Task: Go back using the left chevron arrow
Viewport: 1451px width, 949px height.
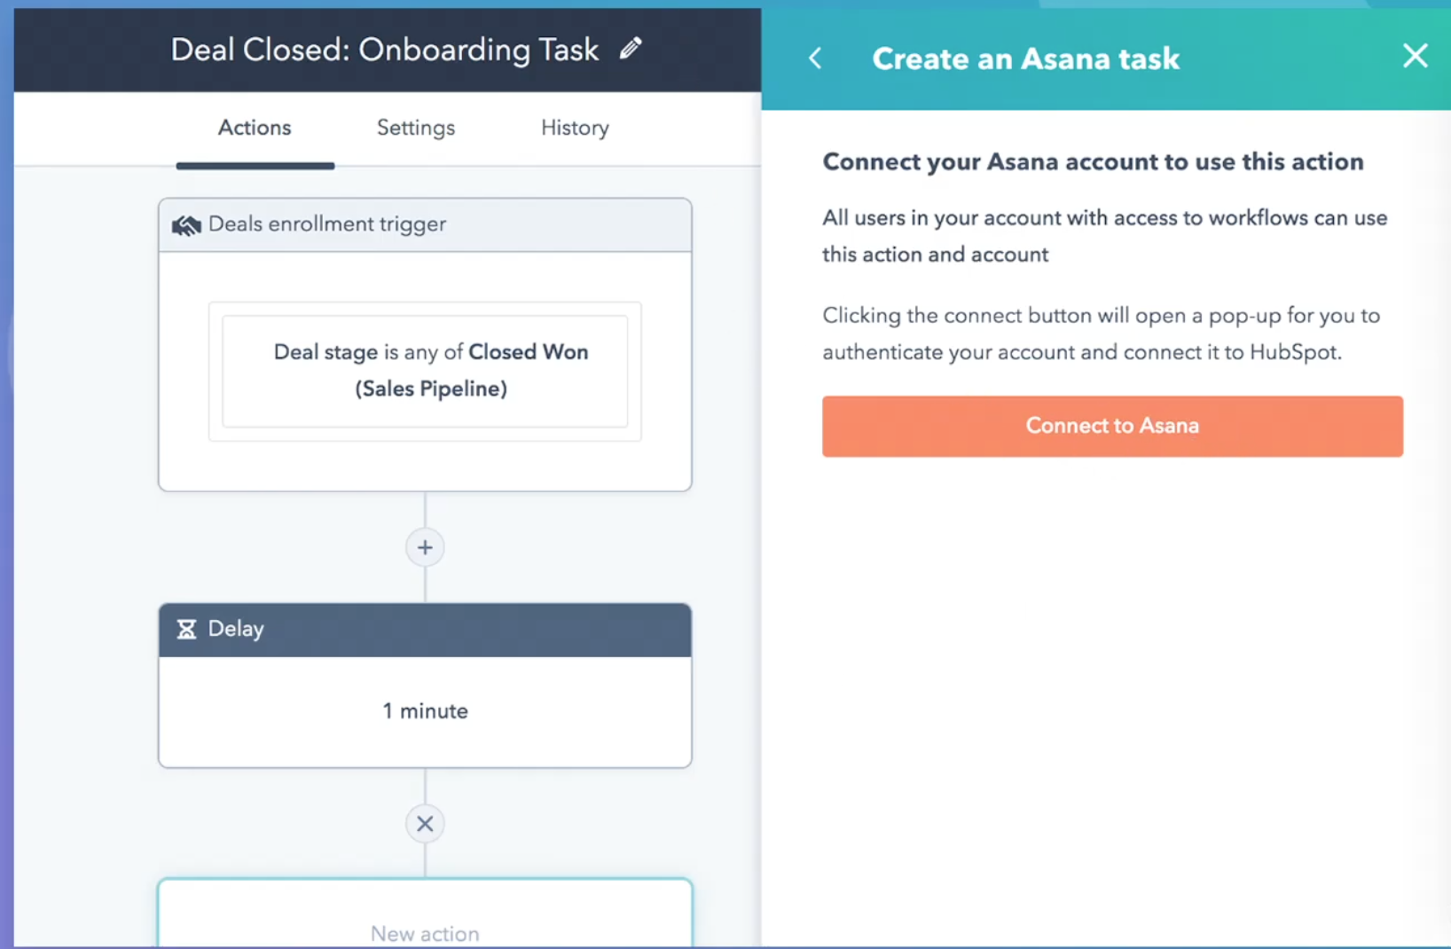Action: click(815, 59)
